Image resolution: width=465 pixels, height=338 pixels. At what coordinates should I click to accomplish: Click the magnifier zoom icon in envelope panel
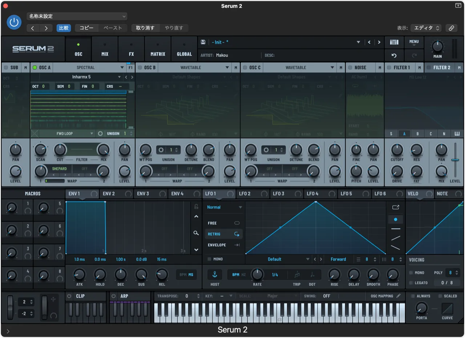tap(196, 233)
